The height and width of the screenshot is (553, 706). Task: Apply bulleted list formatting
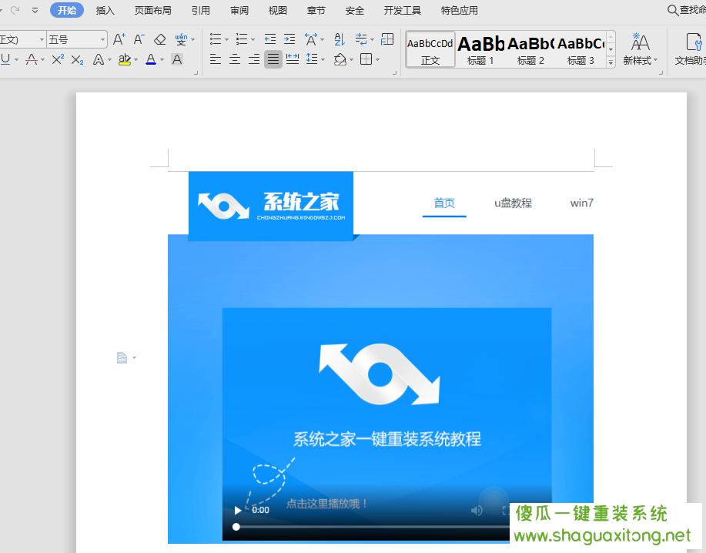[x=216, y=39]
